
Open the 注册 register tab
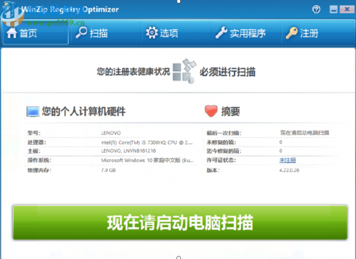point(318,33)
